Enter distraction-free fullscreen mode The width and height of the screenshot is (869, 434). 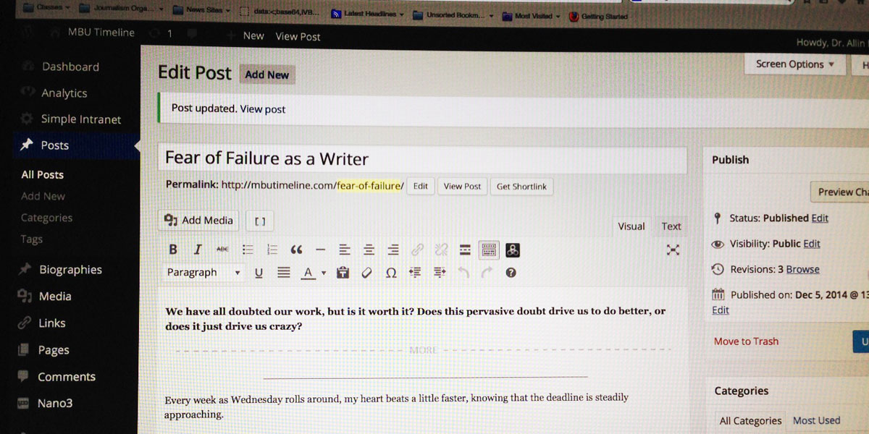pyautogui.click(x=673, y=250)
